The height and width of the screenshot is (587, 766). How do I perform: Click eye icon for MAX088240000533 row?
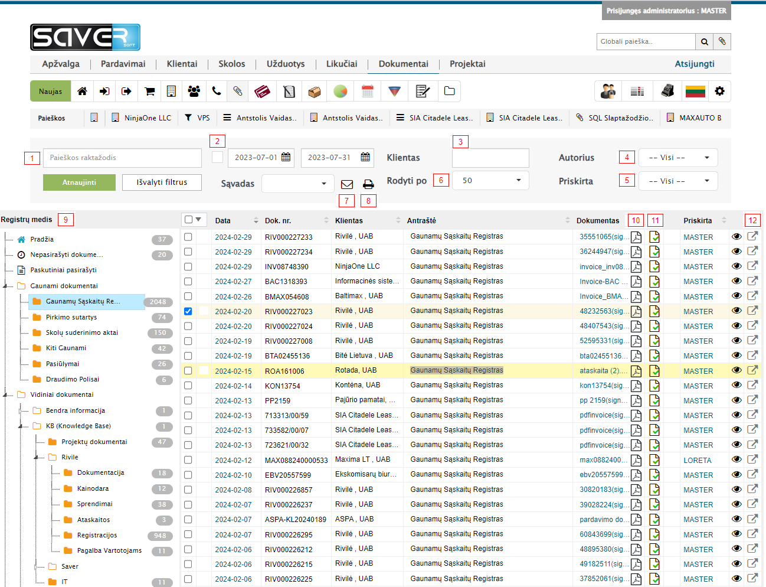click(736, 459)
